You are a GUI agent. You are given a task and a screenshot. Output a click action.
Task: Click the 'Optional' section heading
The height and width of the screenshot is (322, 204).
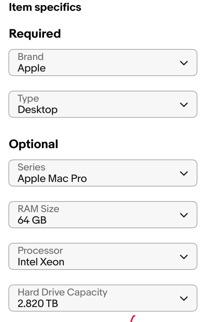[33, 144]
